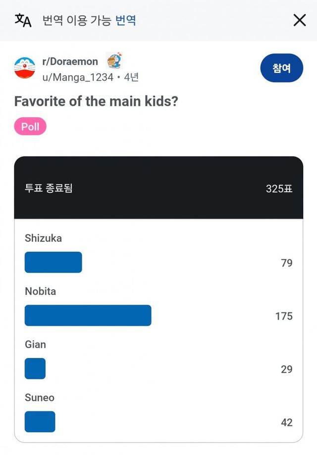Viewport: 317px width, 455px height.
Task: Click the 325 total votes count
Action: pyautogui.click(x=279, y=189)
